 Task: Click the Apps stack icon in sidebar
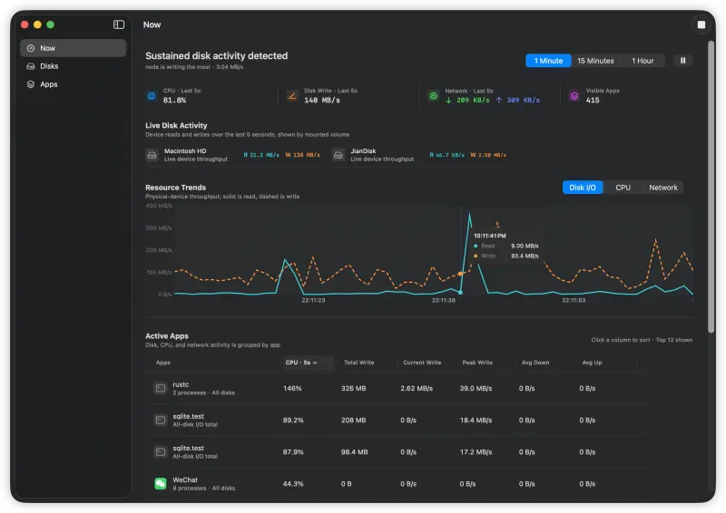pyautogui.click(x=31, y=84)
